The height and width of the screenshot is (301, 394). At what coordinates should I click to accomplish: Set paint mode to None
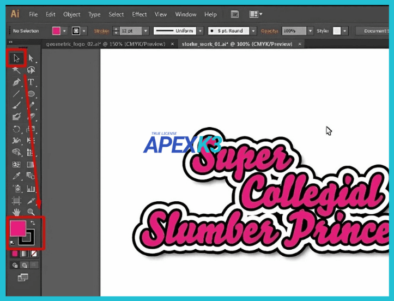(34, 254)
